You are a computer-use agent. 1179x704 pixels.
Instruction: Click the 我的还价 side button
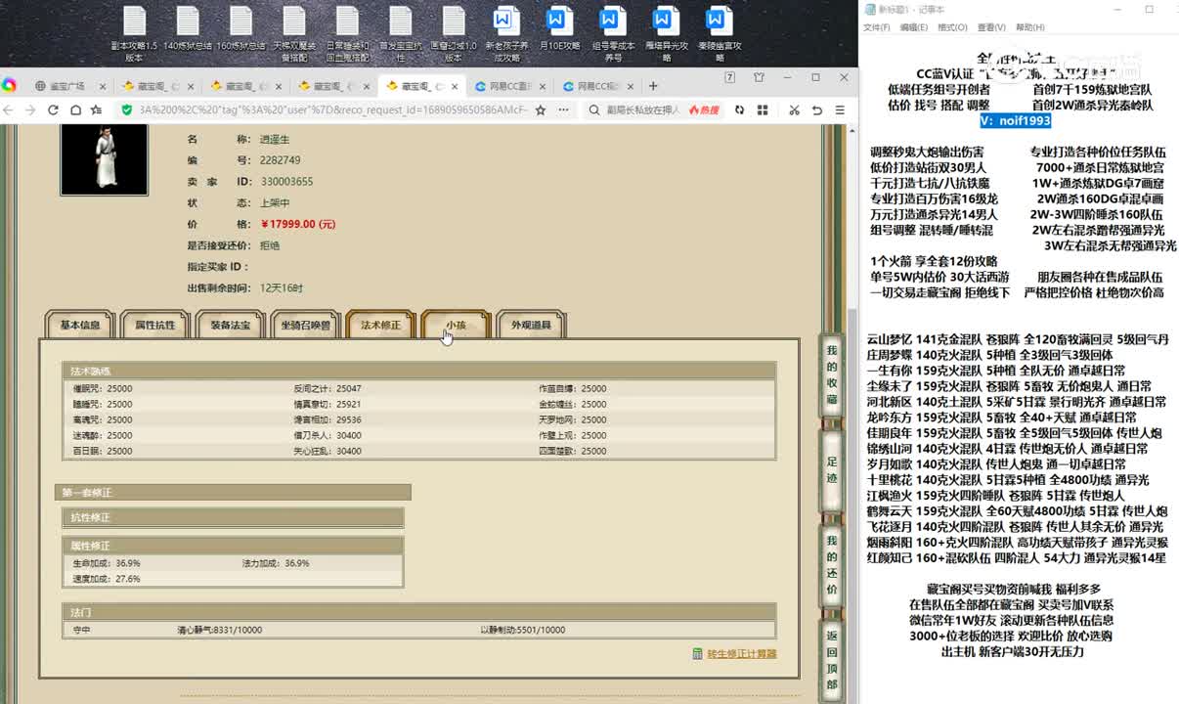[831, 565]
